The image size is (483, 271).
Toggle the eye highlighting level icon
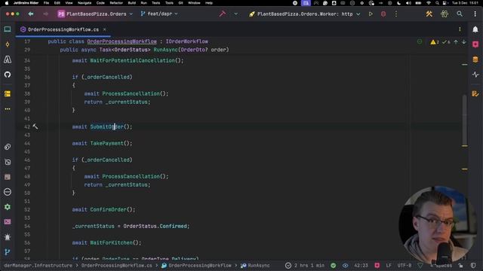[346, 266]
